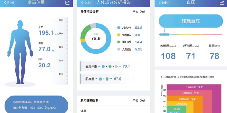Click the blue segment of blood pressure scale

pyautogui.click(x=164, y=34)
